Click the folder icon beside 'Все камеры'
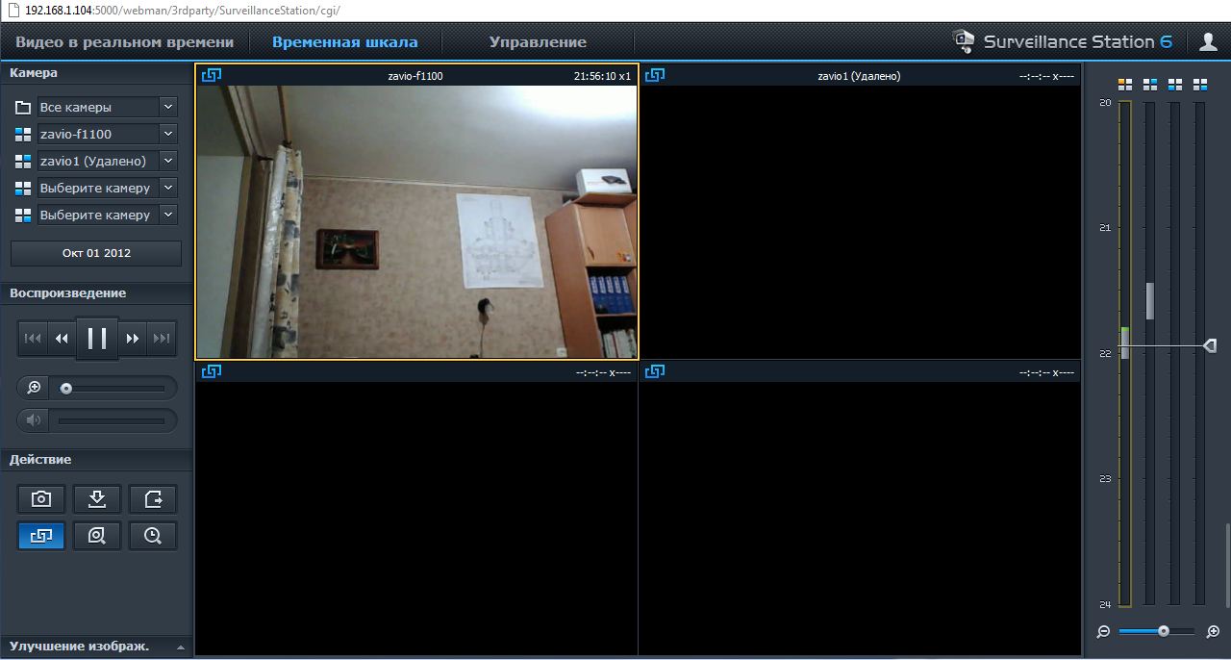The image size is (1231, 660). (23, 107)
